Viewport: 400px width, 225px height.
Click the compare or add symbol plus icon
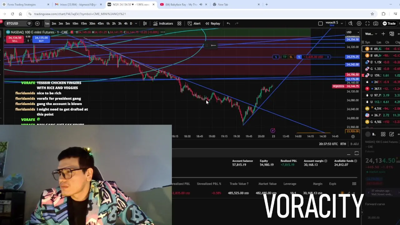pos(37,23)
